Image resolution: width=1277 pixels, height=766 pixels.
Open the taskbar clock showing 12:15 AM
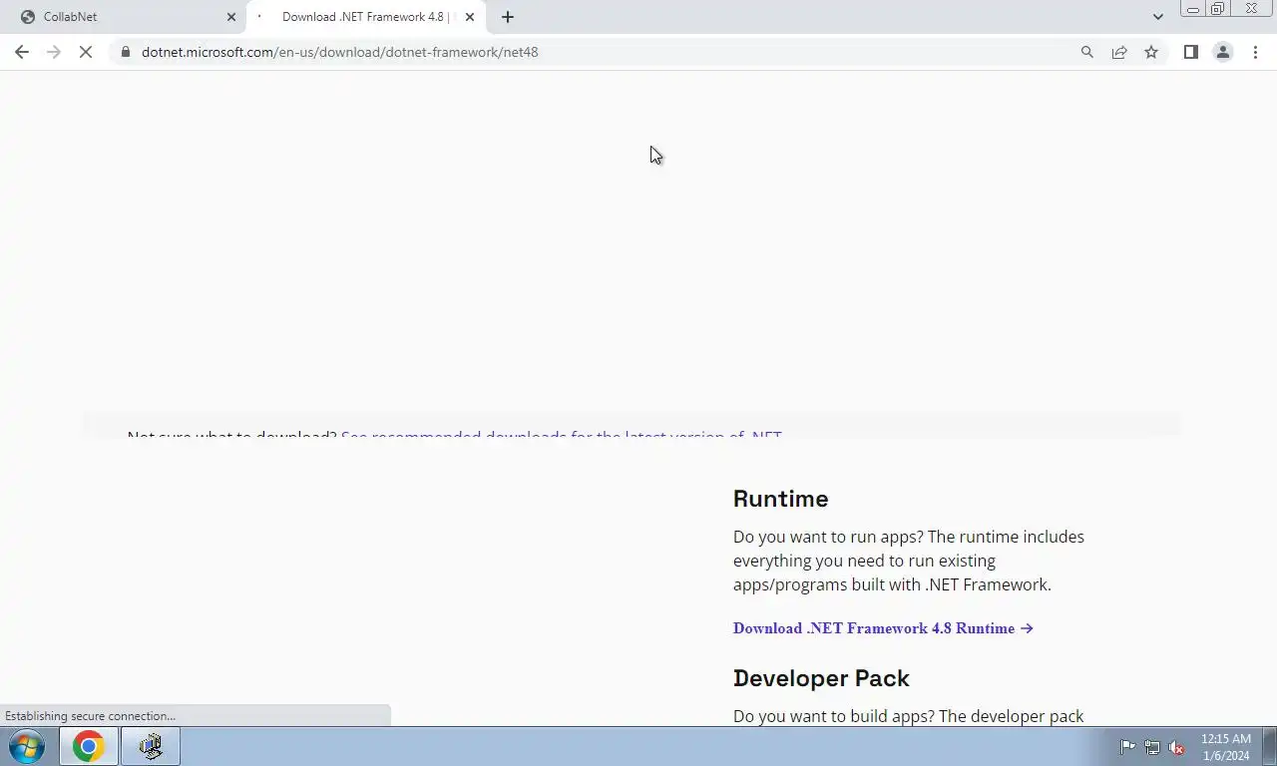(1226, 747)
